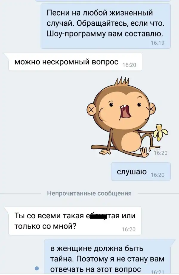Screen dimensions: 179x275
Task: Select the "можно нескромный вопрос" message
Action: pyautogui.click(x=75, y=62)
